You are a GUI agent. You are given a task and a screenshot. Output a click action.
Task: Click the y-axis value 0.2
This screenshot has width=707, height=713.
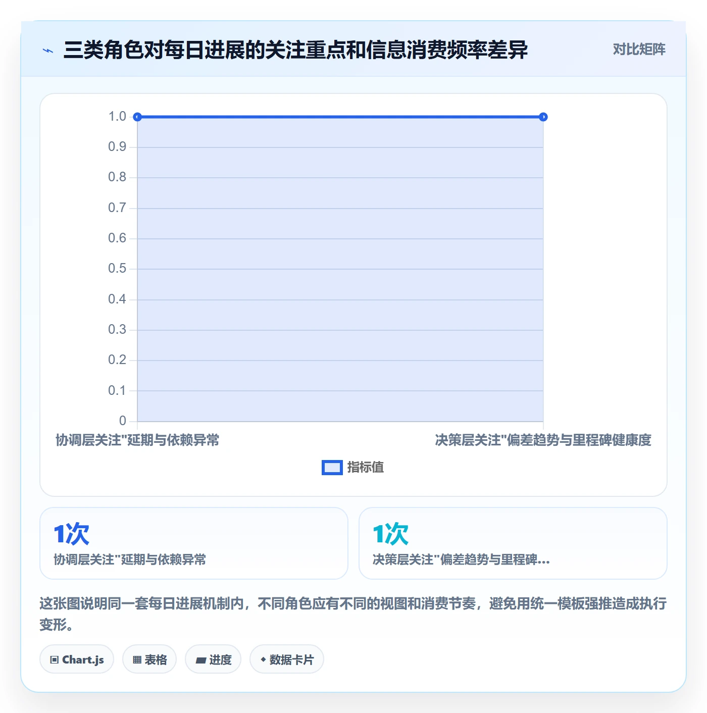[x=117, y=360]
